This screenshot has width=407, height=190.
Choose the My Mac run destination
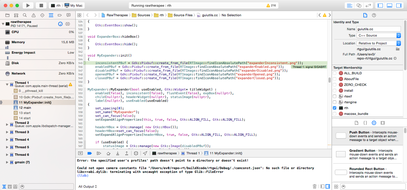pyautogui.click(x=74, y=6)
